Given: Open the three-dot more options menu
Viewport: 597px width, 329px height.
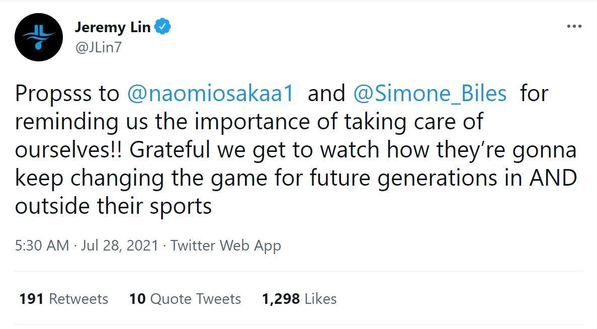Looking at the screenshot, I should point(574,26).
